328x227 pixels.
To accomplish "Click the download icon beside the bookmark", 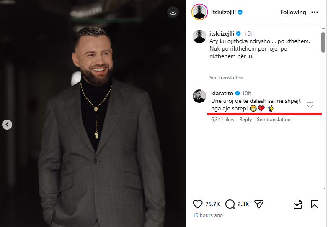I will (297, 204).
